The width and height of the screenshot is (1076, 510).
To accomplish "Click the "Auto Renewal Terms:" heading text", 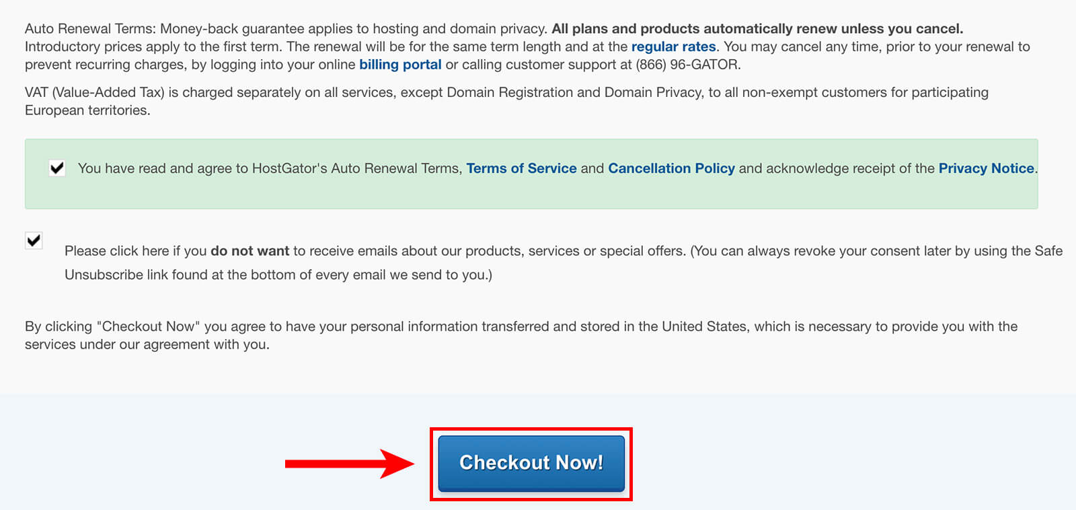I will click(x=90, y=28).
